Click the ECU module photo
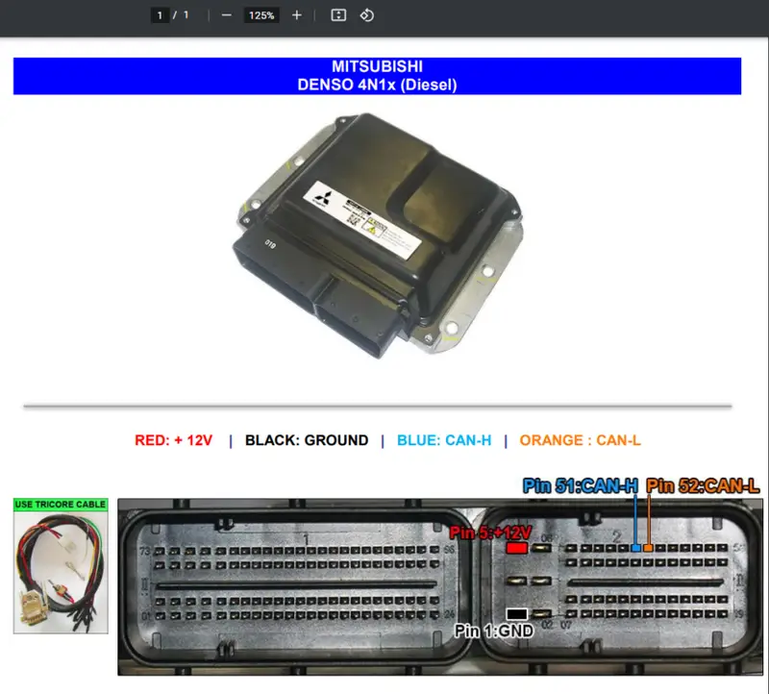This screenshot has height=694, width=769. [378, 235]
